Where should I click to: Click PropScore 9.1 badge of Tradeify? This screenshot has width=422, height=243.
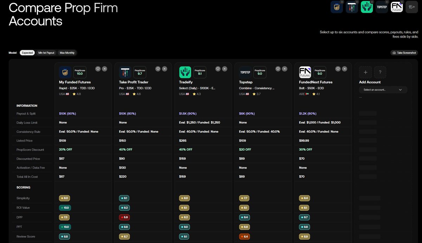tap(200, 72)
